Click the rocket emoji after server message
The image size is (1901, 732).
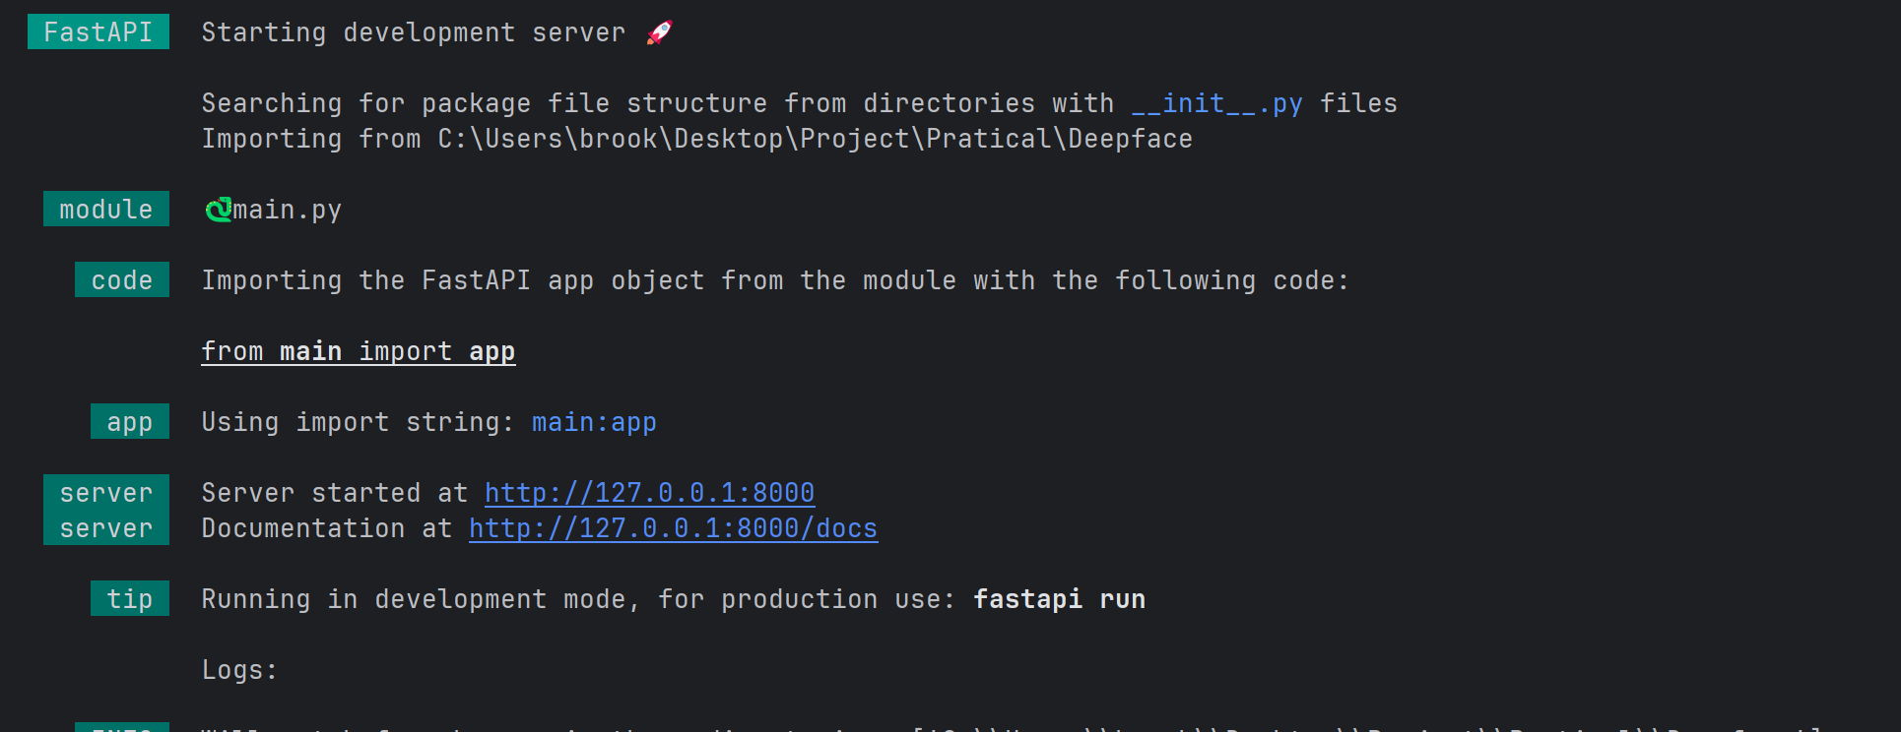coord(659,32)
